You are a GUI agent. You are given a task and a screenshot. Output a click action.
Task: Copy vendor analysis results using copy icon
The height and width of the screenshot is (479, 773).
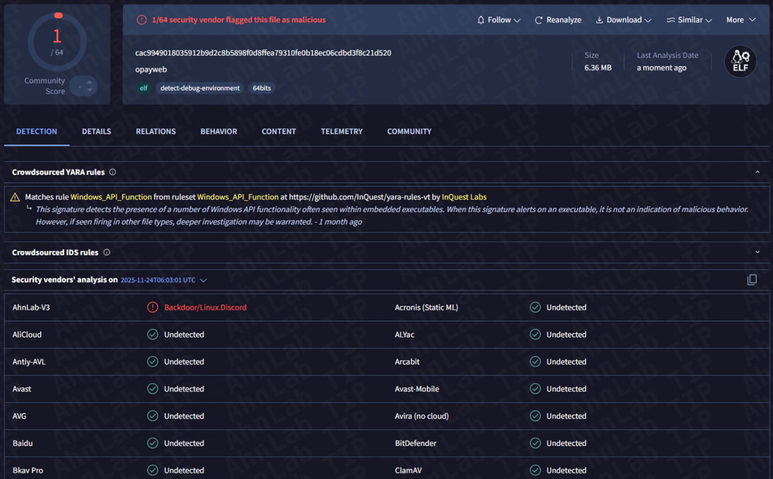[752, 280]
